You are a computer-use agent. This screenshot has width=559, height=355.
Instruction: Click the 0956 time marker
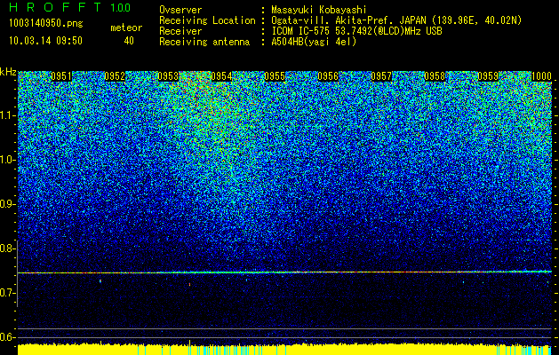point(328,76)
